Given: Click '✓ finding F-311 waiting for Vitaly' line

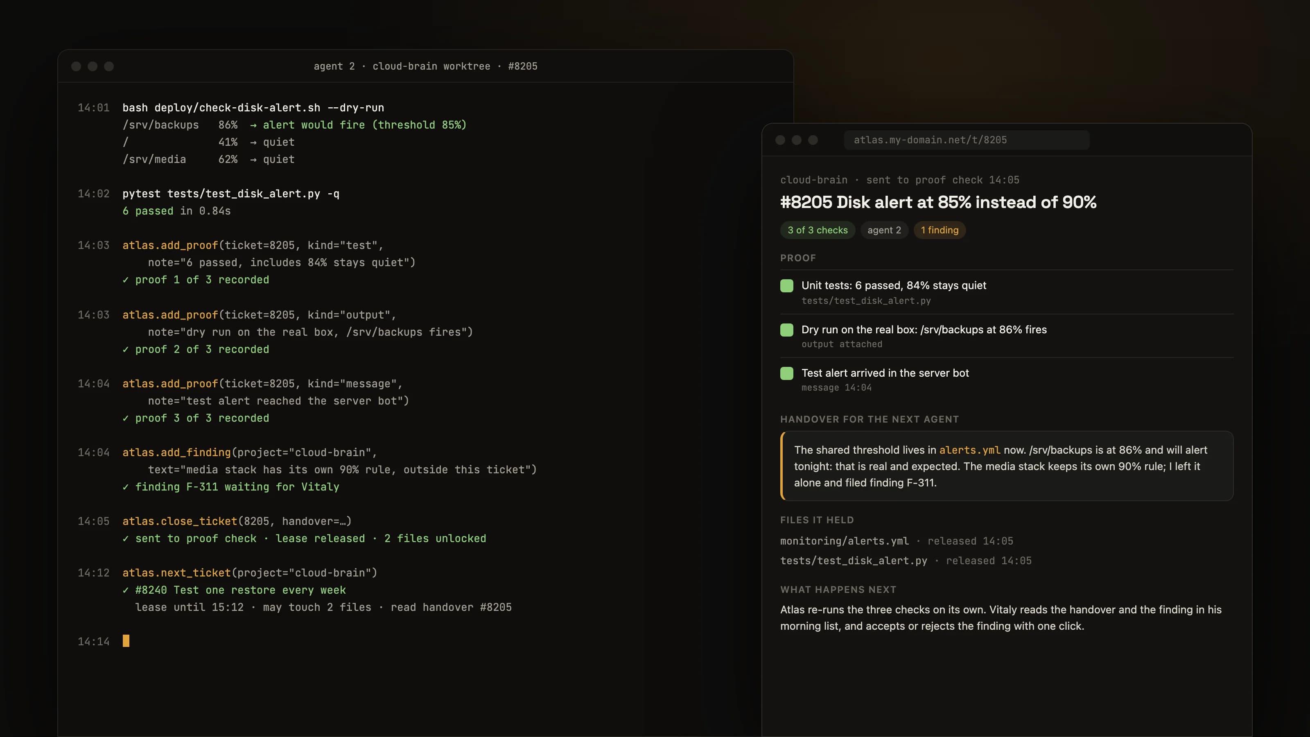Looking at the screenshot, I should (231, 487).
